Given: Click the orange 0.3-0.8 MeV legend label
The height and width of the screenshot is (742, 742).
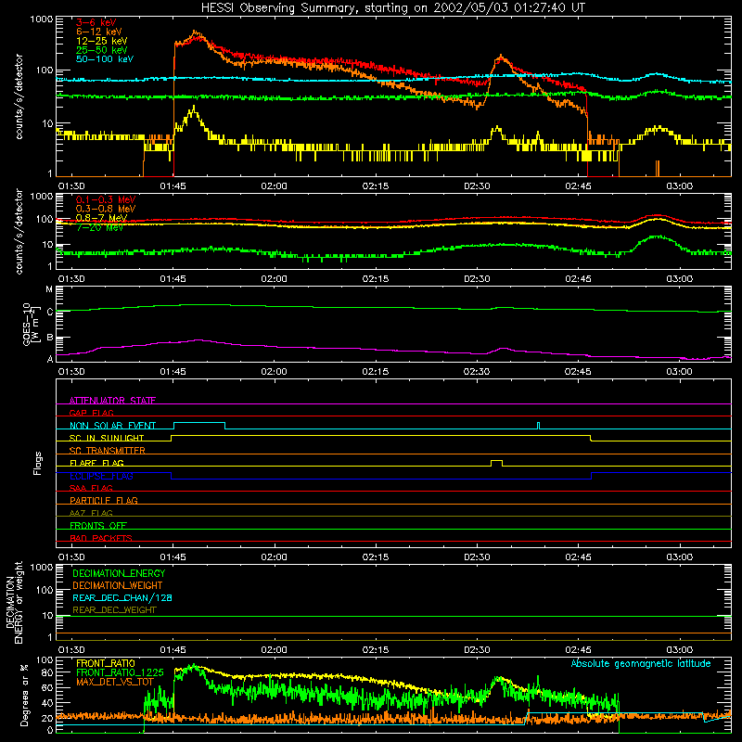Looking at the screenshot, I should (106, 209).
